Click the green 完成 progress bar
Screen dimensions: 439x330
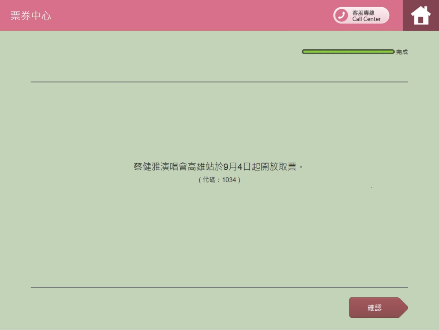tap(348, 52)
